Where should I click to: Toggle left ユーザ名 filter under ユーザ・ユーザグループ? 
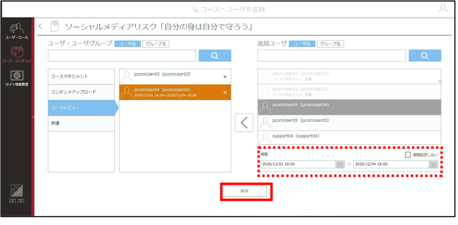pyautogui.click(x=127, y=44)
